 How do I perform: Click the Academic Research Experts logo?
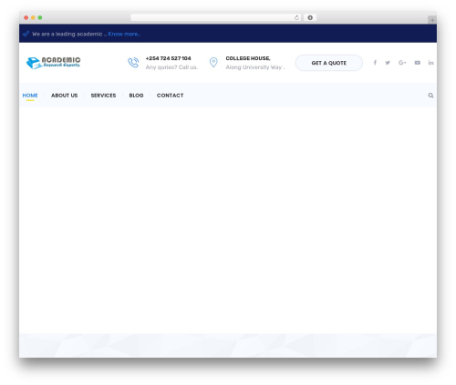(54, 63)
